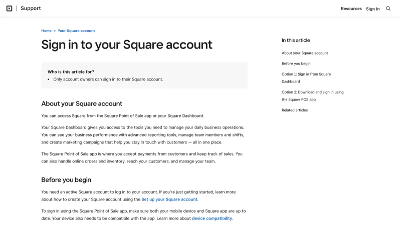Click the In this article heading
401x225 pixels.
point(296,40)
